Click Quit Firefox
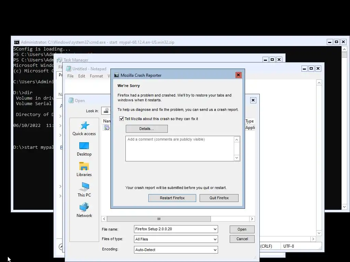The height and width of the screenshot is (262, 350). tap(219, 198)
